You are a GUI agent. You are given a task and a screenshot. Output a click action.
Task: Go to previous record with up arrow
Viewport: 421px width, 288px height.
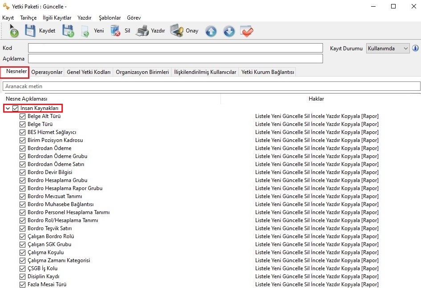click(211, 31)
